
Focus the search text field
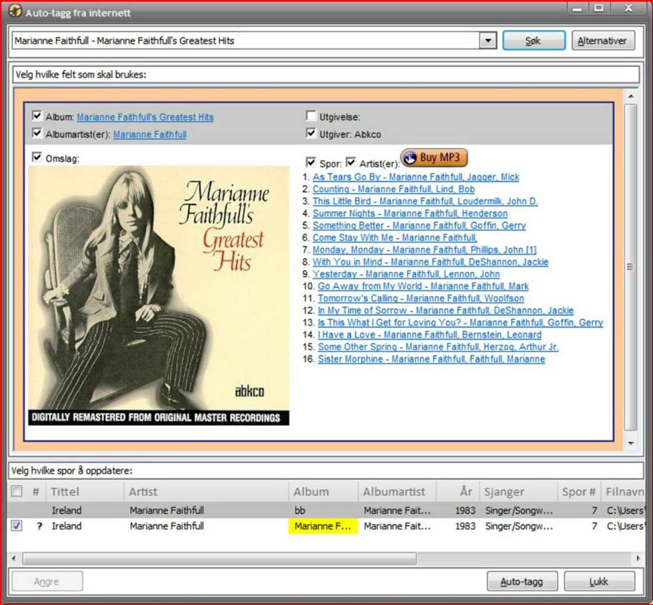[x=246, y=41]
